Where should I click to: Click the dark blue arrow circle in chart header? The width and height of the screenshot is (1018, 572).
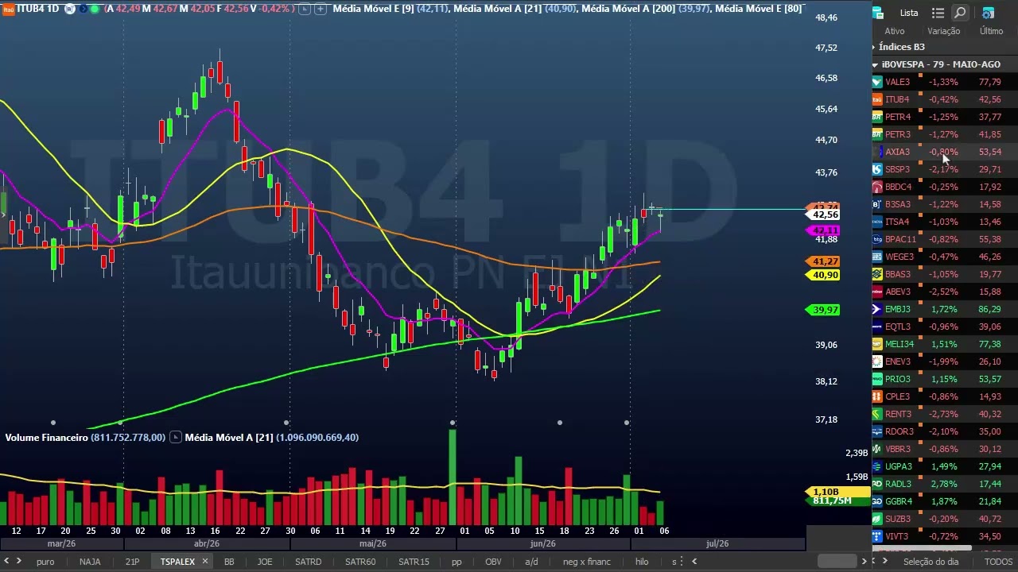pyautogui.click(x=83, y=9)
